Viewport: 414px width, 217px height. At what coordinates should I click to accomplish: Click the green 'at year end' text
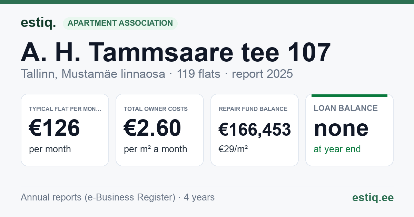[337, 149]
